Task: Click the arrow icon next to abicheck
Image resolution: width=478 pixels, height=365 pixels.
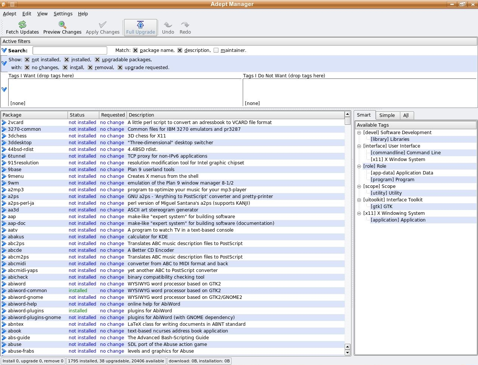Action: click(4, 277)
